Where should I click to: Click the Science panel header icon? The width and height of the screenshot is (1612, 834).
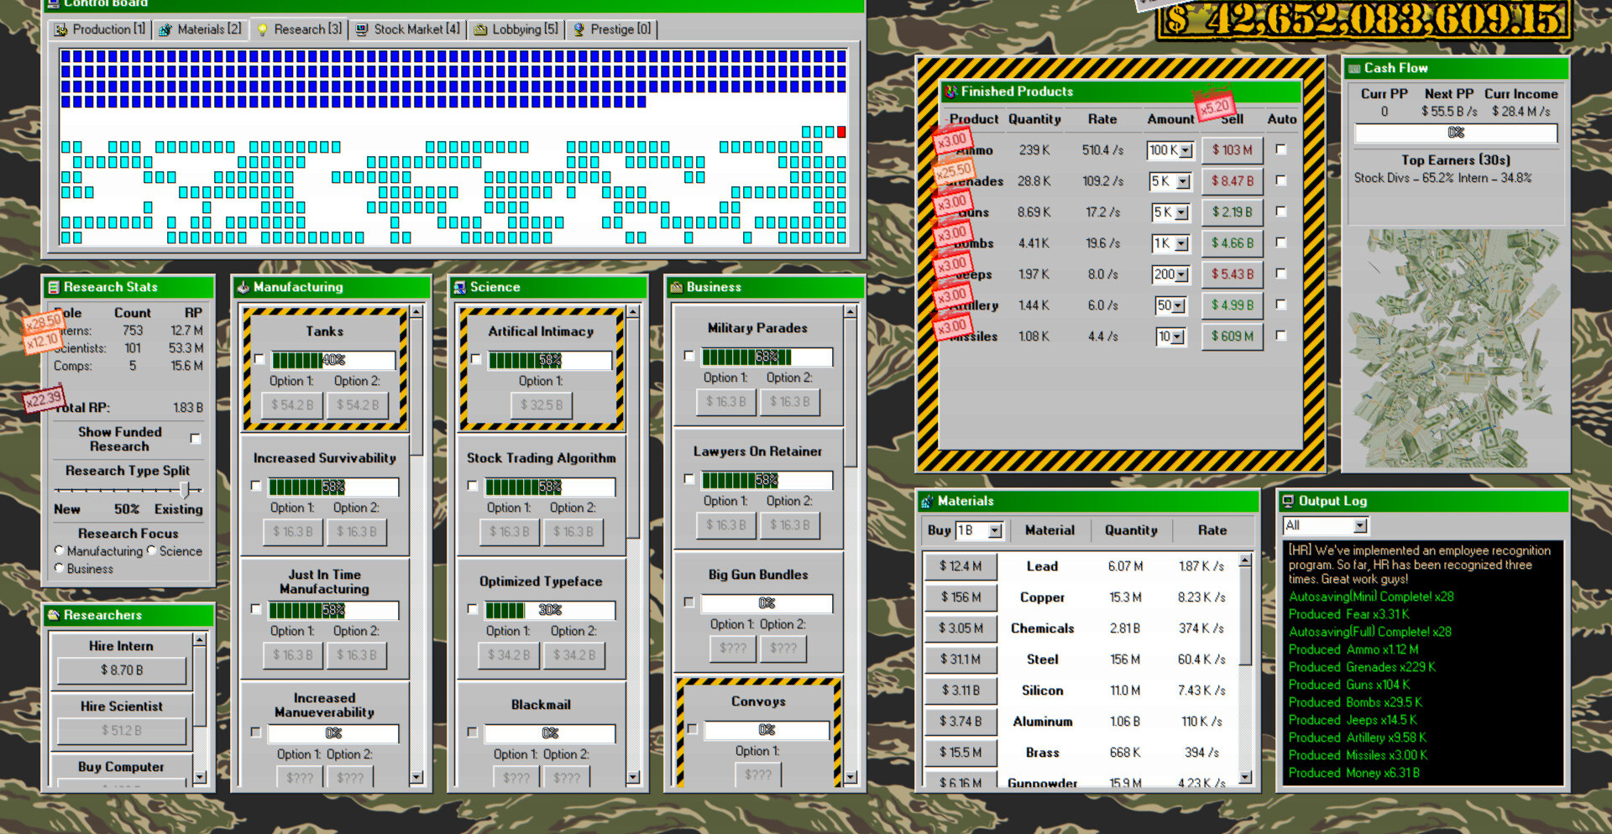point(459,288)
